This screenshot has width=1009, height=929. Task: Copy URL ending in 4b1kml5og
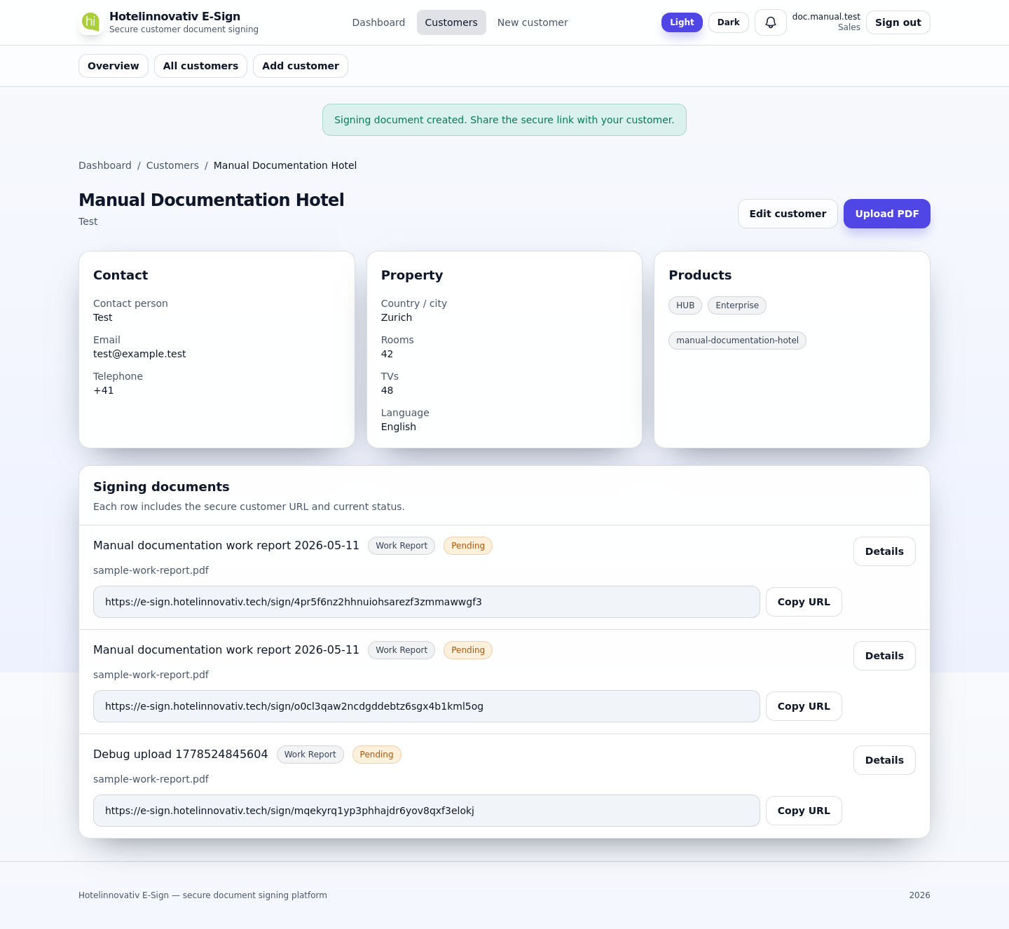[x=804, y=706]
